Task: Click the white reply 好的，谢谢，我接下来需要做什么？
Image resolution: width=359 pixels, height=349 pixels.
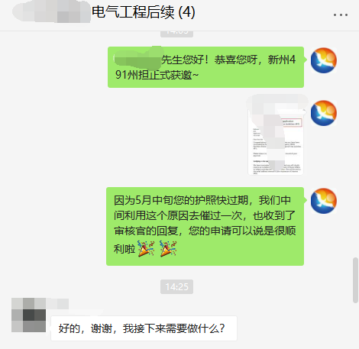Action: click(x=144, y=328)
